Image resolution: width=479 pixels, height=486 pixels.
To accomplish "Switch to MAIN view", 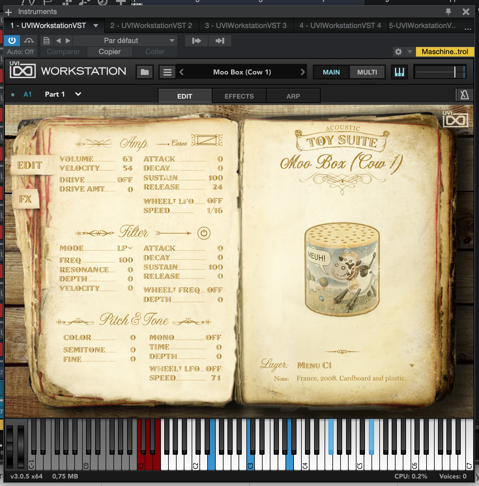I will coord(331,72).
